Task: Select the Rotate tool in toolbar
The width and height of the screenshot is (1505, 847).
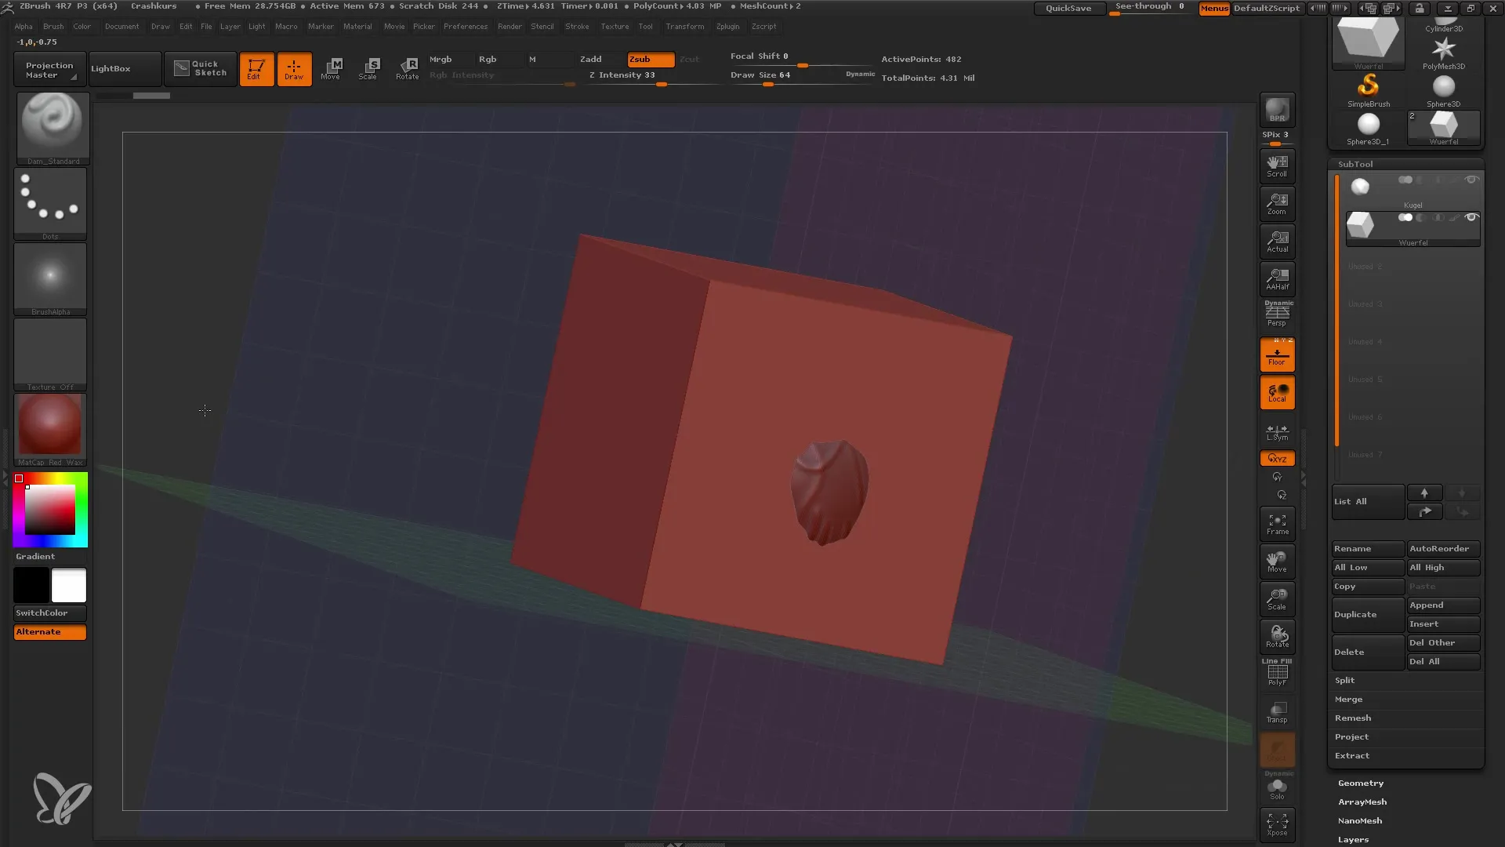Action: [408, 68]
